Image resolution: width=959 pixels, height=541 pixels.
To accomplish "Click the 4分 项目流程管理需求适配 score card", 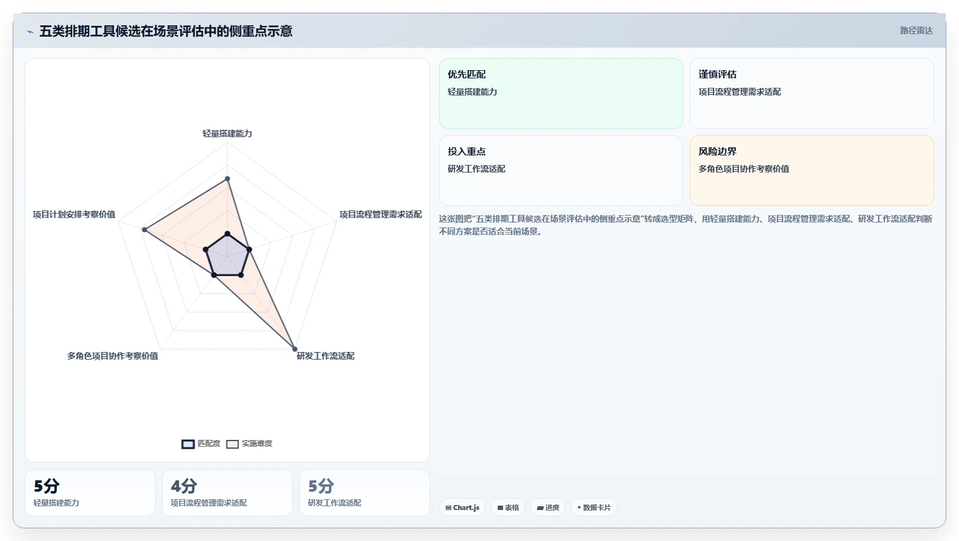I will [227, 492].
